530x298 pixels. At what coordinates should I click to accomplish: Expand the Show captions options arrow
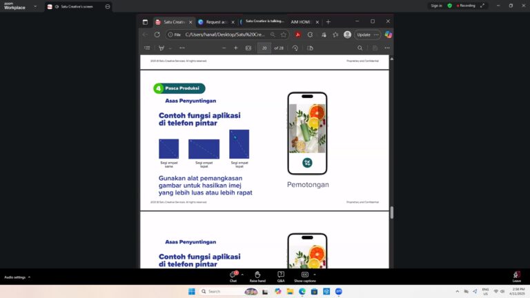315,274
